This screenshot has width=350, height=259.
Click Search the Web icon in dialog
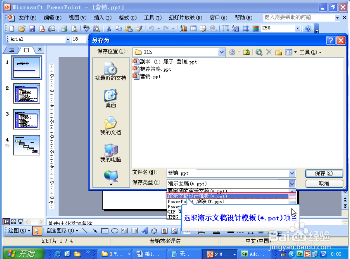click(x=259, y=52)
